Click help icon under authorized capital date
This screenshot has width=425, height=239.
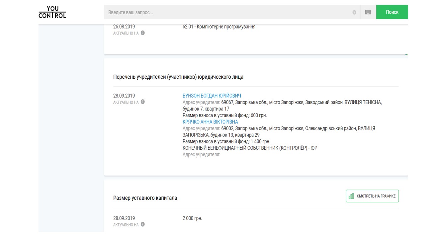(x=143, y=224)
